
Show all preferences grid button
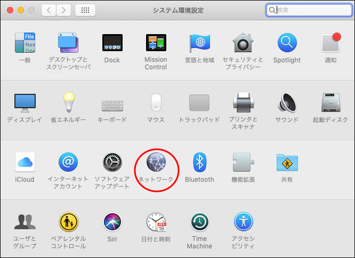pyautogui.click(x=85, y=10)
